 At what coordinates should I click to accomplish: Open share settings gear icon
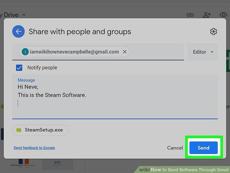214,31
